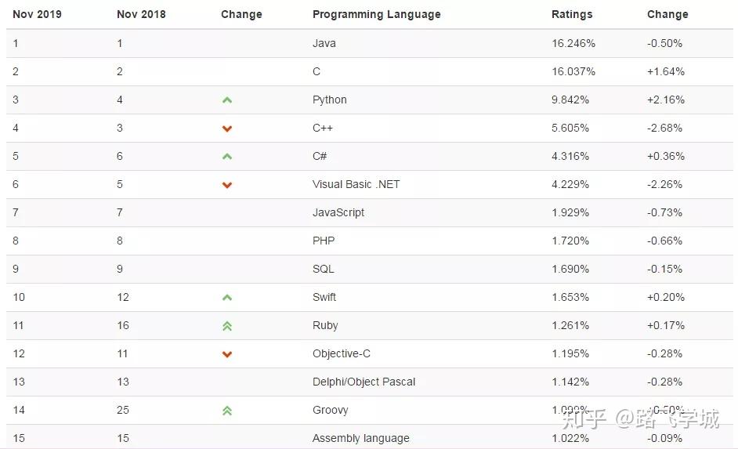Click the Nov 2019 column header

pos(37,14)
